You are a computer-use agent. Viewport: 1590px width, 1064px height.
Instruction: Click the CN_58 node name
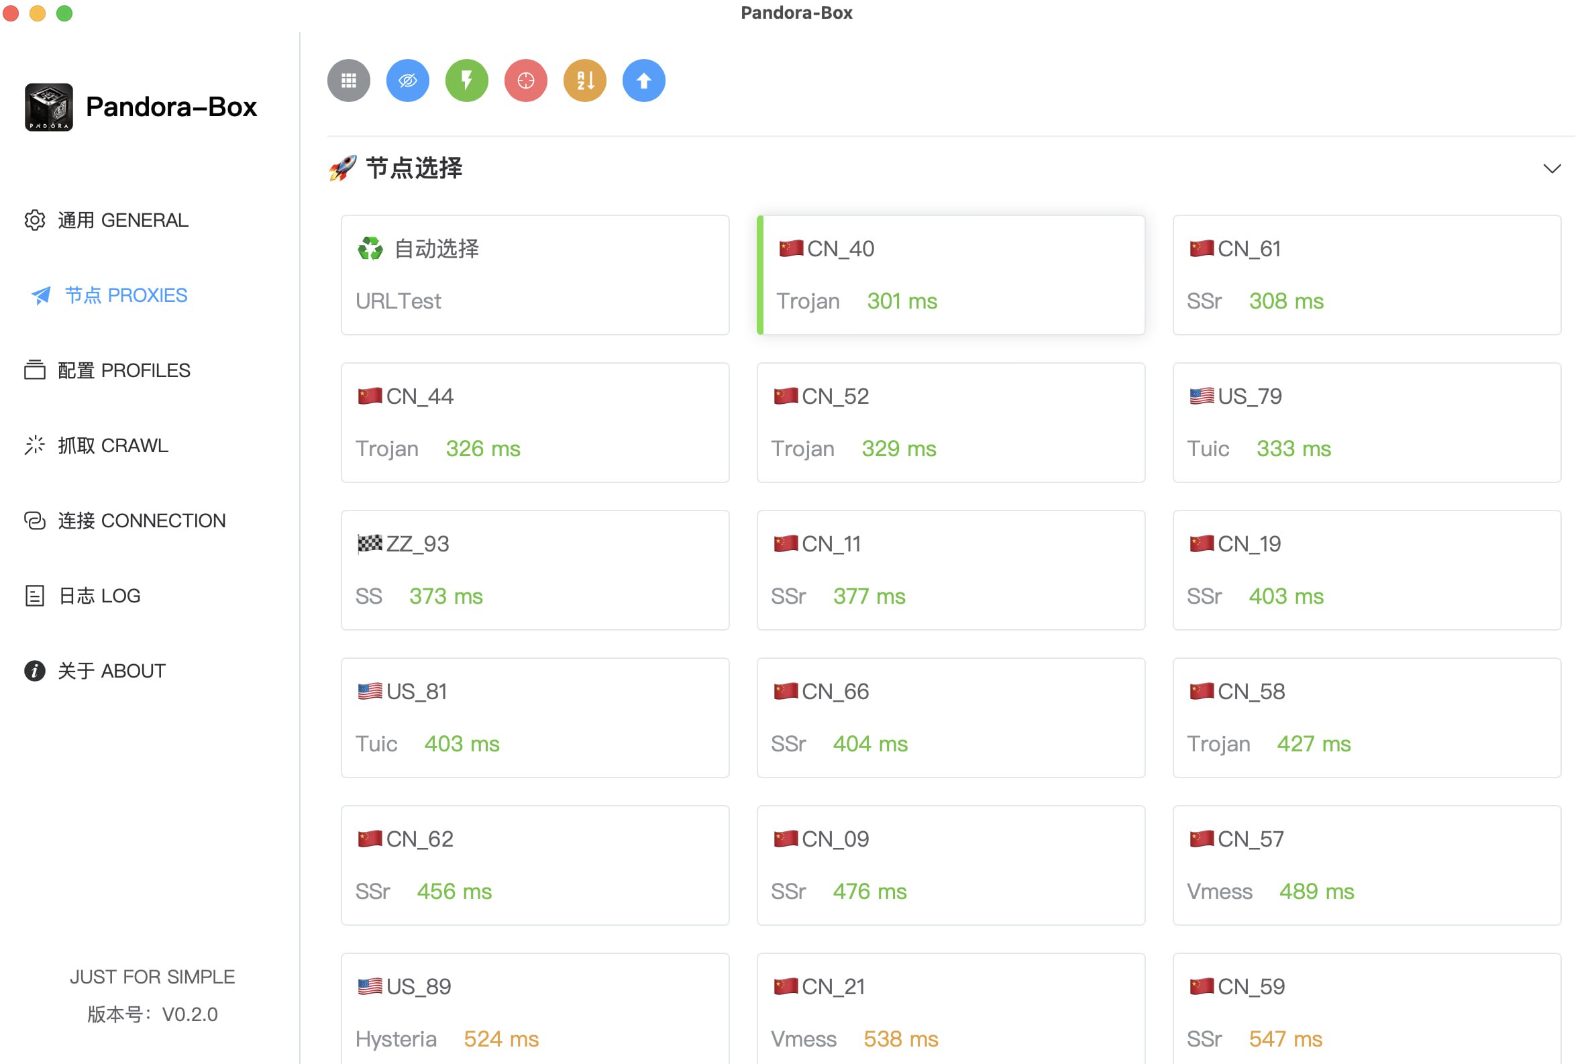point(1251,692)
